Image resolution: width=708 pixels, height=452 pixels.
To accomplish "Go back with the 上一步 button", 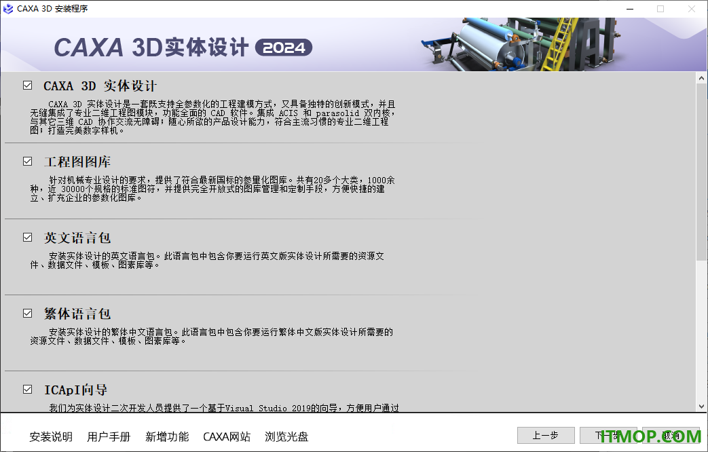I will pos(546,435).
